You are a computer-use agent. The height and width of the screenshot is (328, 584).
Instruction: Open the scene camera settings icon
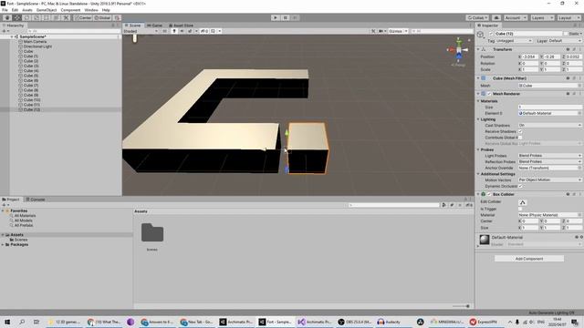pos(381,31)
